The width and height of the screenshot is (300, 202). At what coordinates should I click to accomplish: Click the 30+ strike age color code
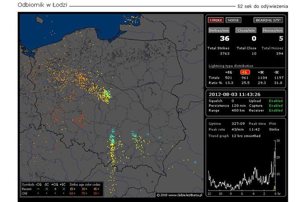(x=84, y=189)
